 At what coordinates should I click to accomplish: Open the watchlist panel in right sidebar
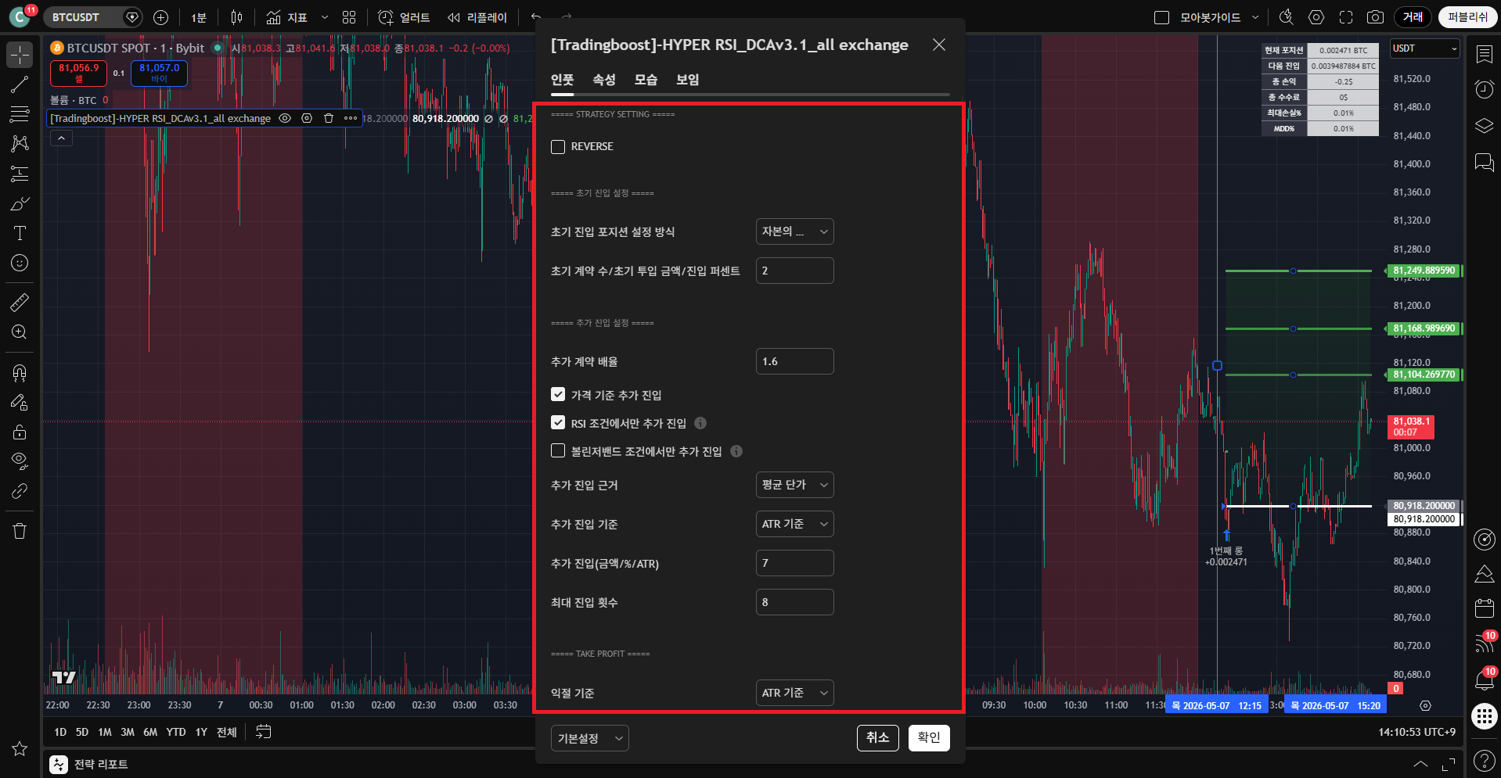[1484, 54]
